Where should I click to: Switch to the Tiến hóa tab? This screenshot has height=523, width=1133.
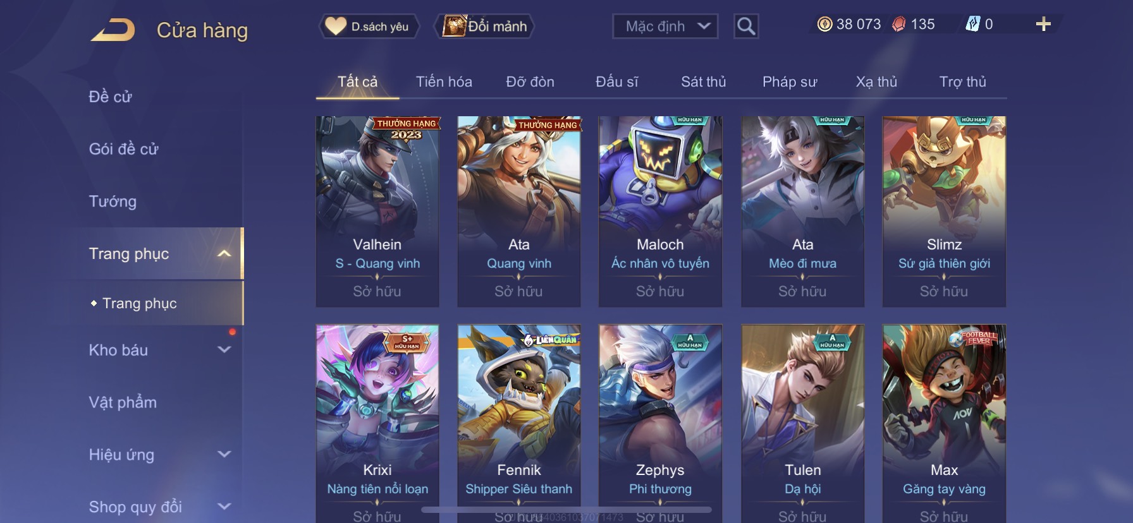(444, 81)
